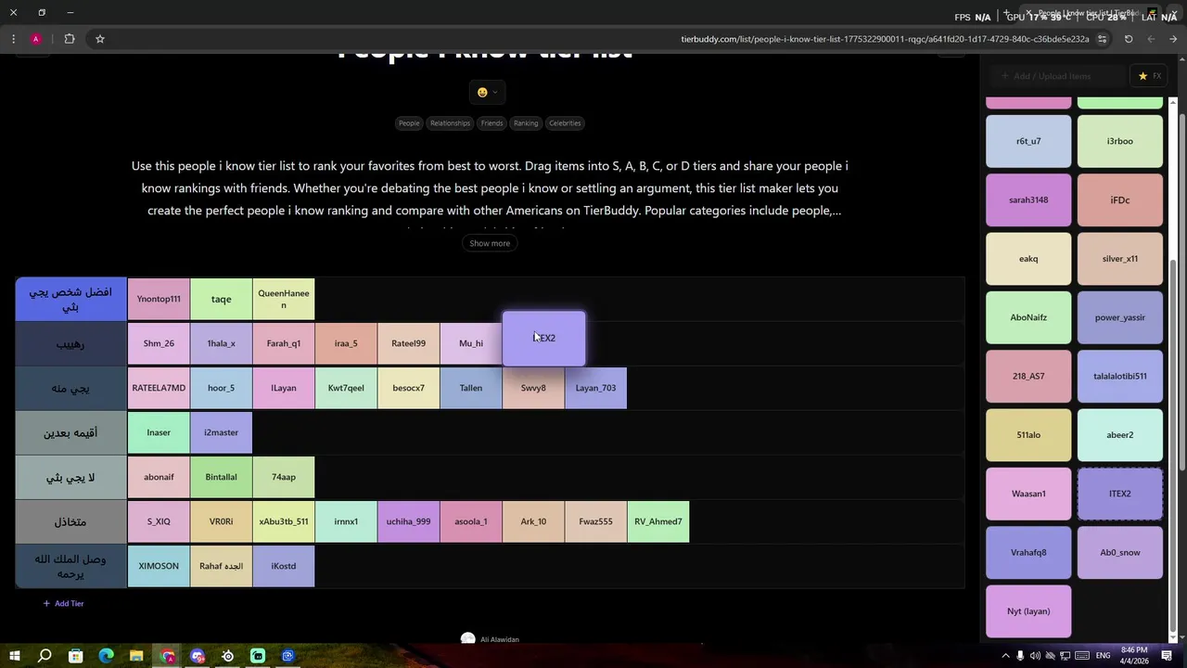Select silver_x11 in the items panel
Viewport: 1187px width, 668px height.
point(1120,259)
